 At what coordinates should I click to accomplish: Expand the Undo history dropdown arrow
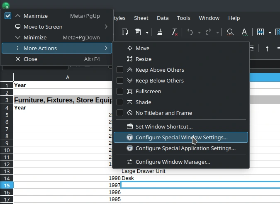click(x=199, y=32)
